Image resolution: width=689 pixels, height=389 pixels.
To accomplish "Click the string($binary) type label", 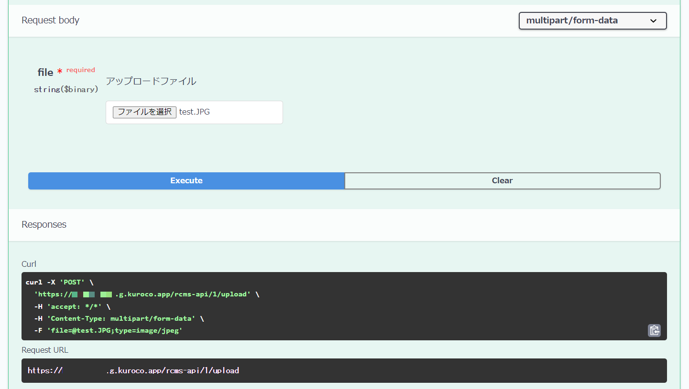I will (66, 89).
